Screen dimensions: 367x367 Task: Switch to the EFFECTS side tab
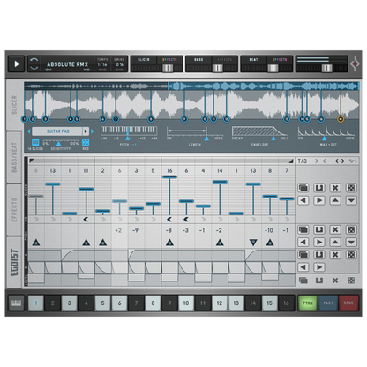click(x=14, y=210)
